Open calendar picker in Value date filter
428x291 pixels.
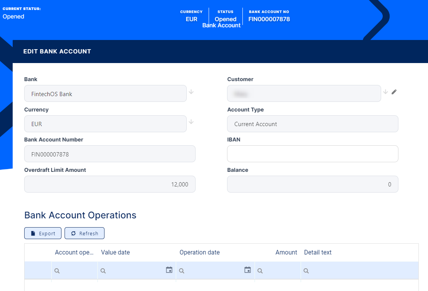pos(169,270)
